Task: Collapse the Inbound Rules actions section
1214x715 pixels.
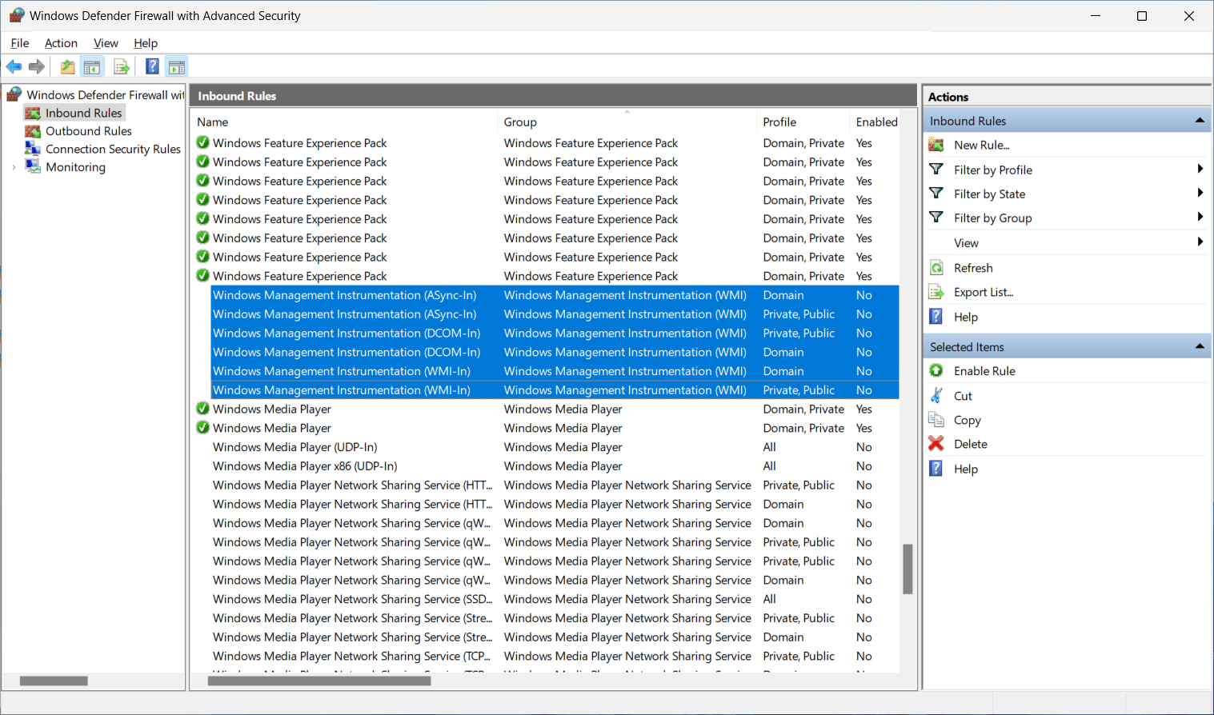Action: point(1200,121)
